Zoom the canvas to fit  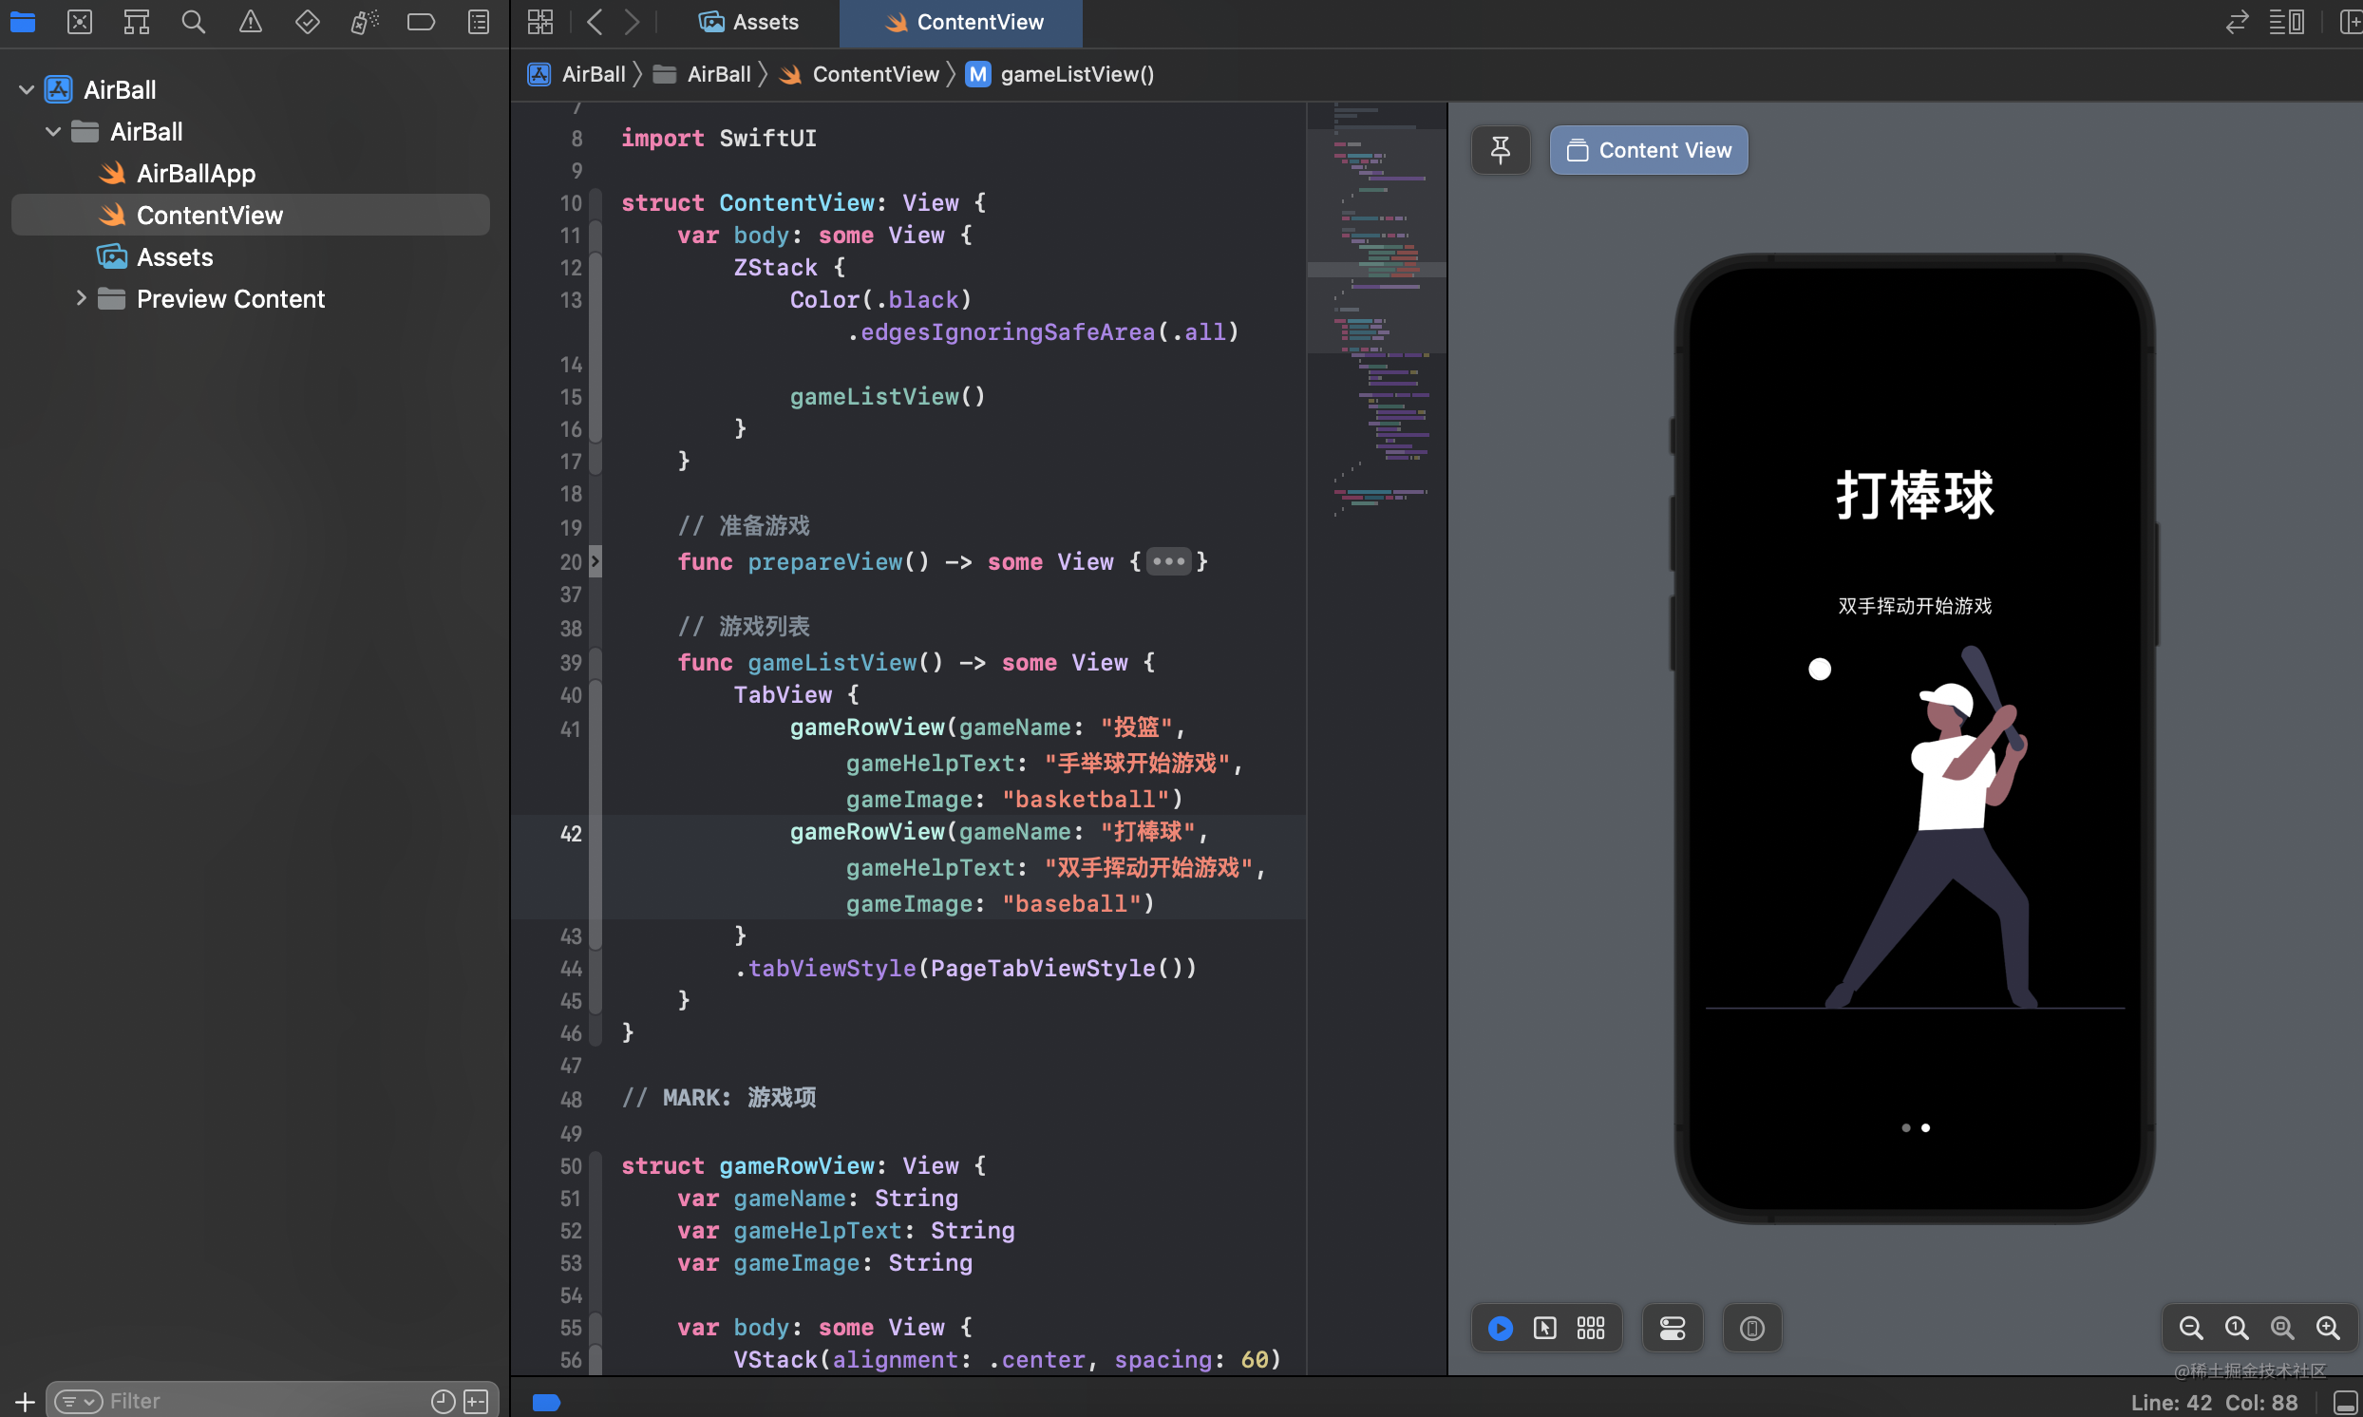[2282, 1328]
